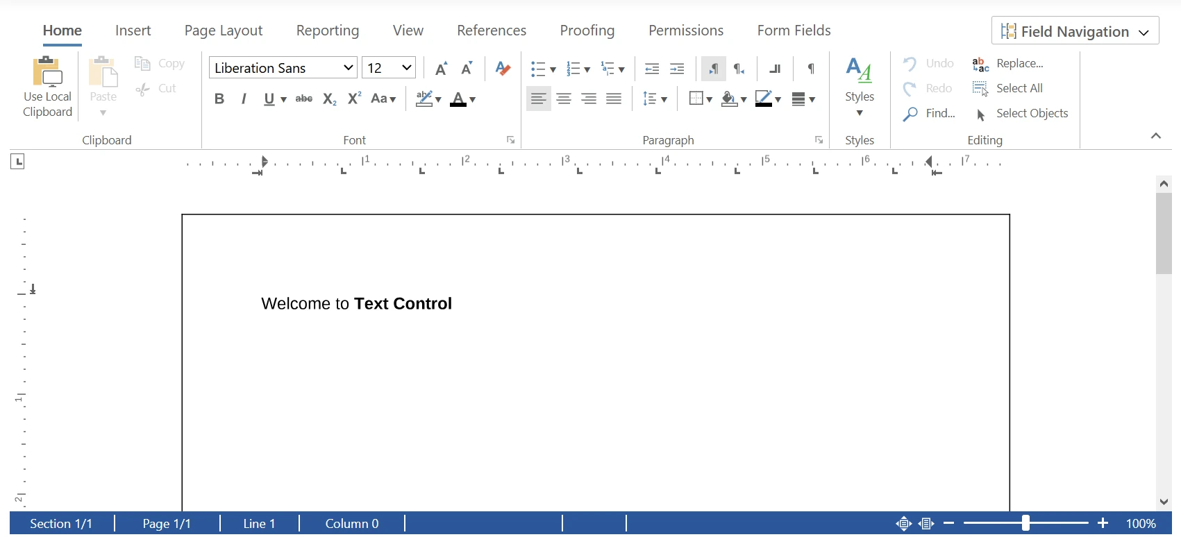Collapse the ribbon
The width and height of the screenshot is (1181, 537).
(x=1156, y=136)
